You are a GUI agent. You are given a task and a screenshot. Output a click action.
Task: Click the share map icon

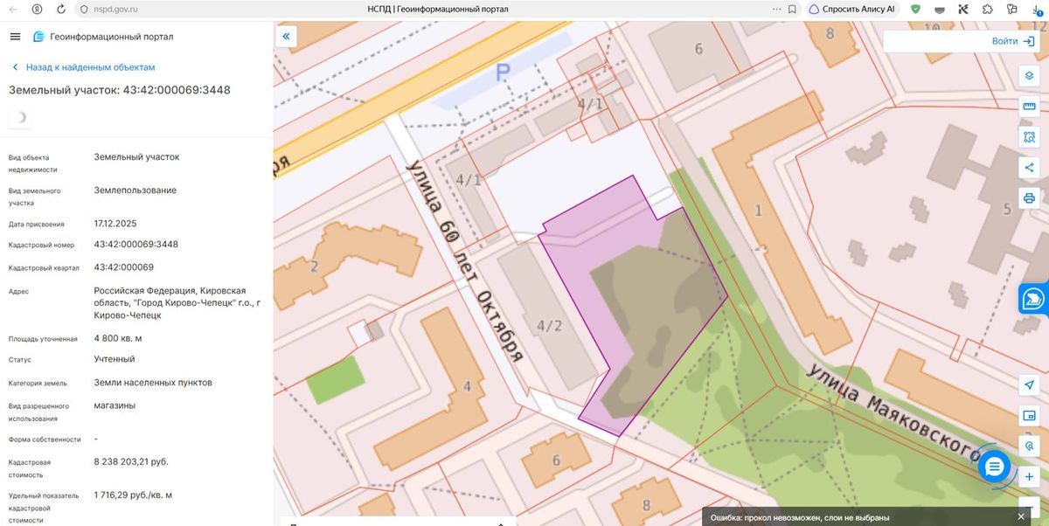[1029, 168]
